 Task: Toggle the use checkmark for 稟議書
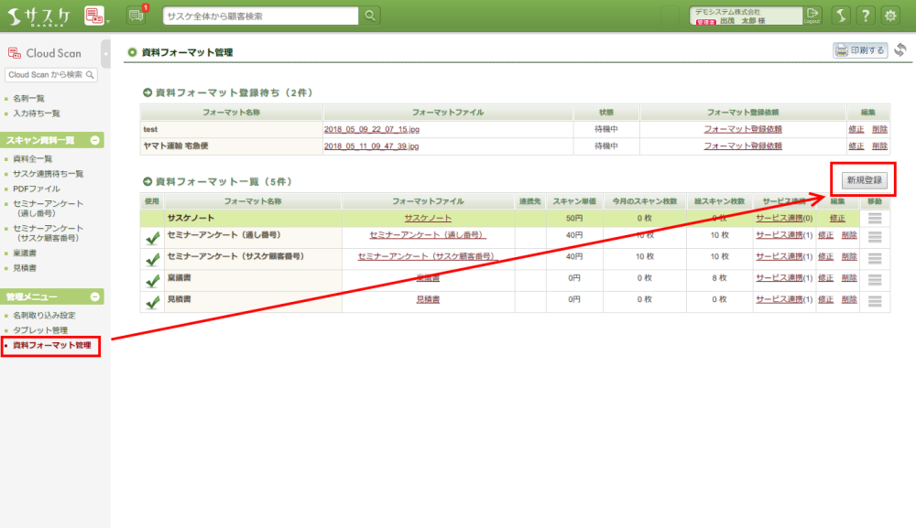(152, 280)
